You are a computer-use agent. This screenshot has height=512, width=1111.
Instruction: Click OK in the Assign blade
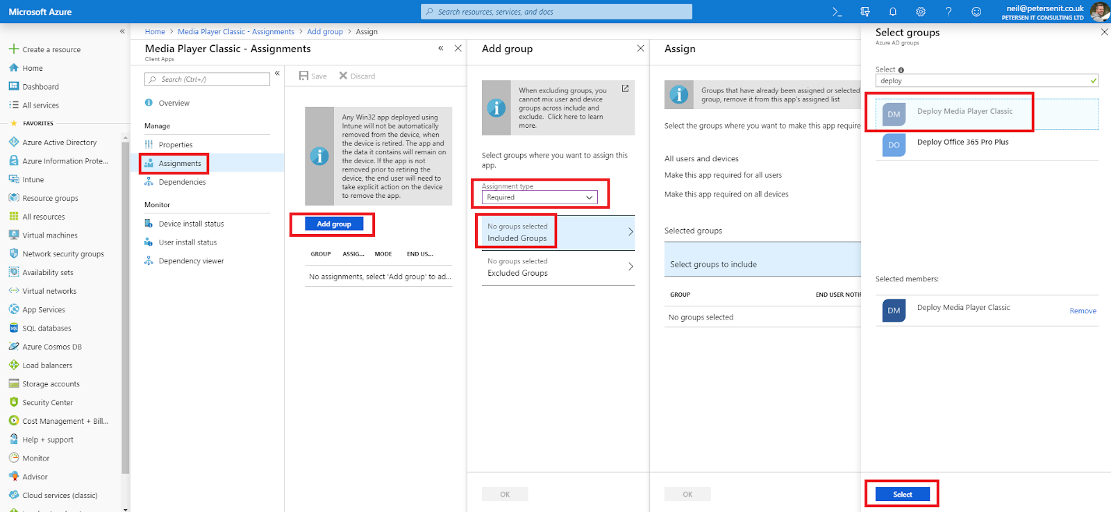point(687,494)
